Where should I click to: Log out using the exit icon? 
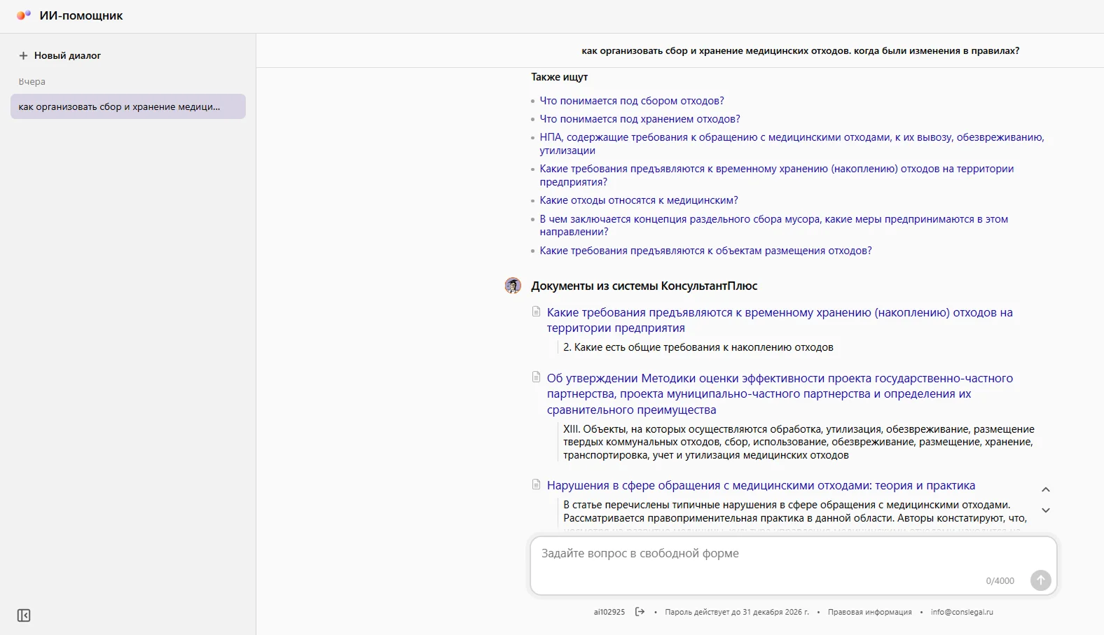click(x=640, y=612)
